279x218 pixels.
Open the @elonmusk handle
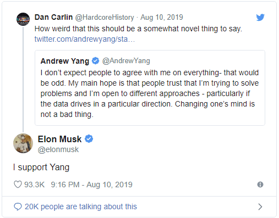[58, 149]
